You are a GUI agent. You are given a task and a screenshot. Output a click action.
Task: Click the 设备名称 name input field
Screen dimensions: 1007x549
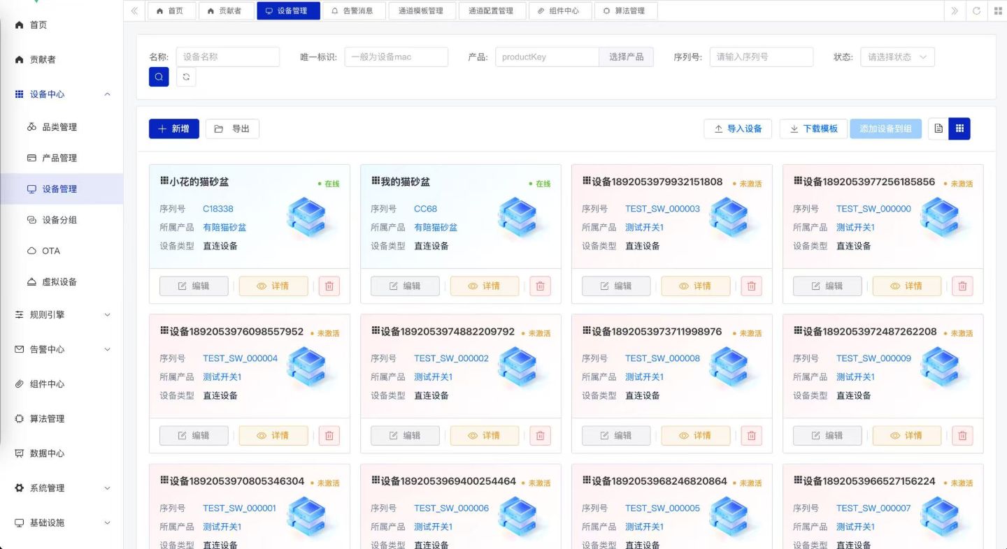click(x=227, y=57)
